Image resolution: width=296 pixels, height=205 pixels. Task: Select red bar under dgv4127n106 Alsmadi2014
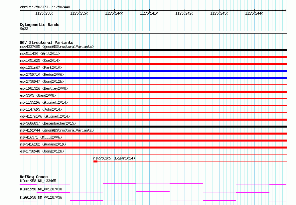[x=153, y=120]
